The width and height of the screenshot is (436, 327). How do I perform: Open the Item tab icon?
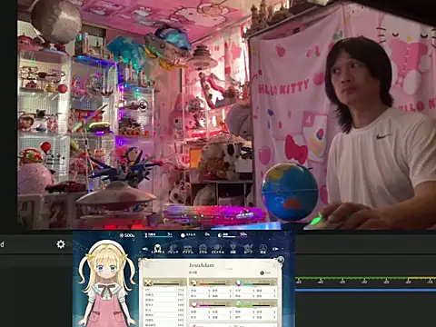188,249
